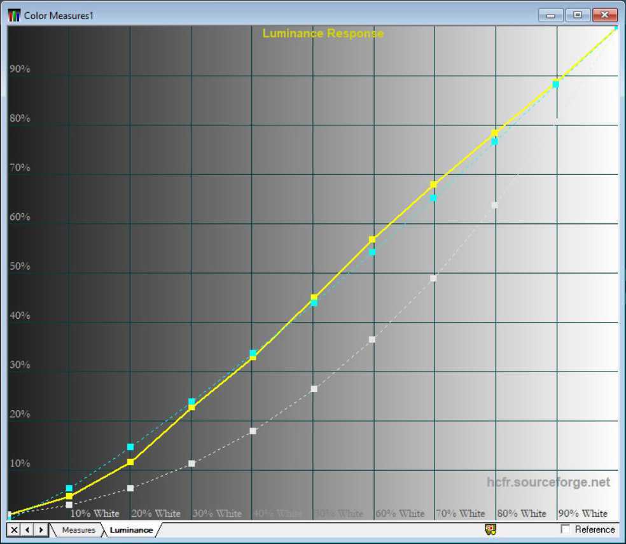Enable the Reference checkbox
Viewport: 626px width, 544px height.
(565, 529)
